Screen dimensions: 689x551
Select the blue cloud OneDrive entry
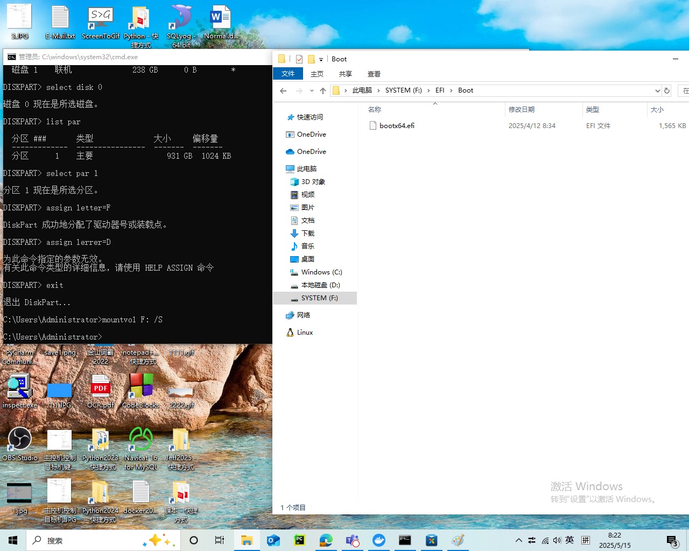[x=311, y=151]
